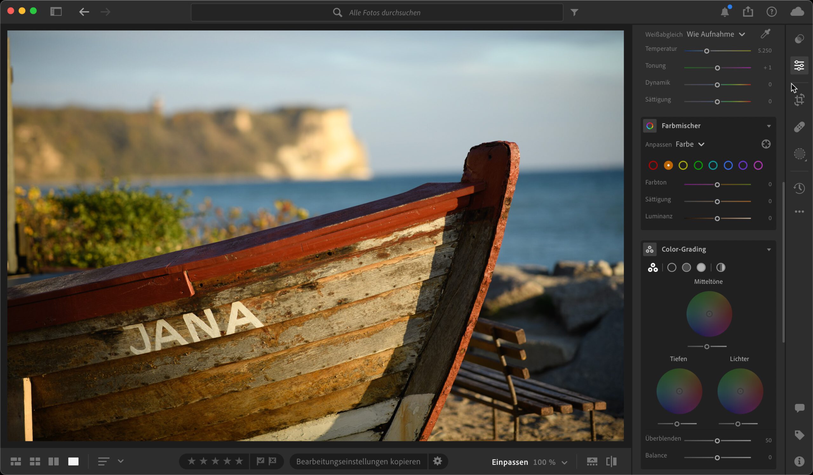813x475 pixels.
Task: Open the Anpassen Farbe dropdown
Action: pyautogui.click(x=690, y=144)
